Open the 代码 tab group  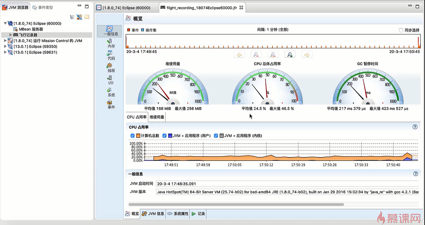point(111,56)
